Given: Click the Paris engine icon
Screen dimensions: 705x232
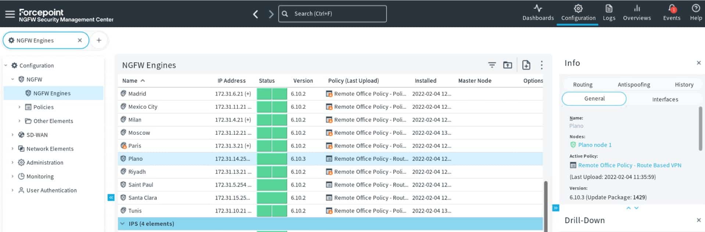Looking at the screenshot, I should [x=124, y=146].
